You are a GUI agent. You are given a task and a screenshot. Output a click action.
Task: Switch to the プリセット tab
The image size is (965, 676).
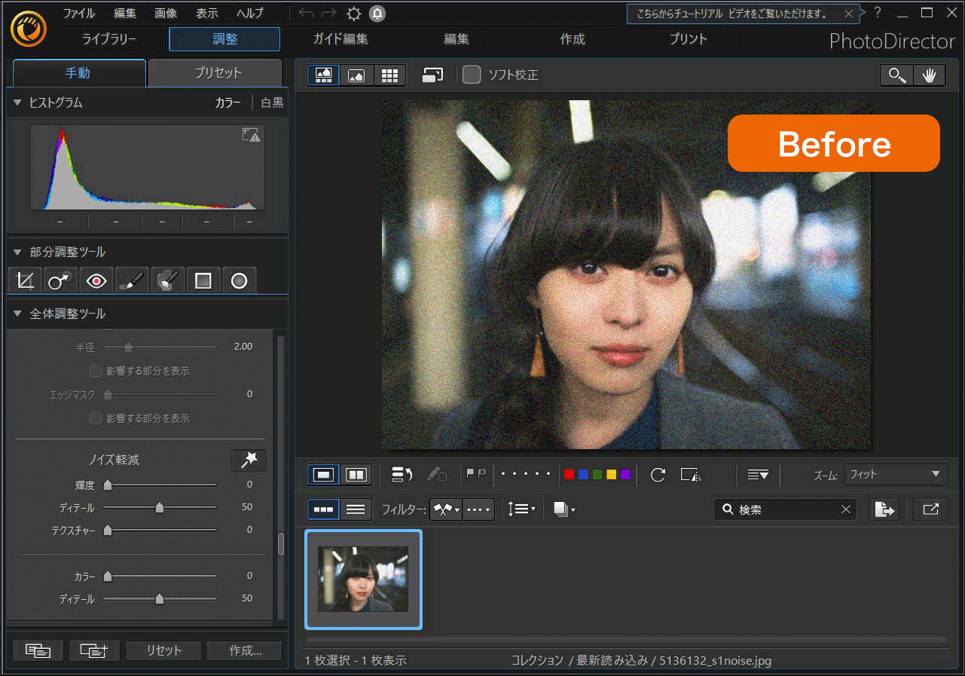tap(216, 72)
